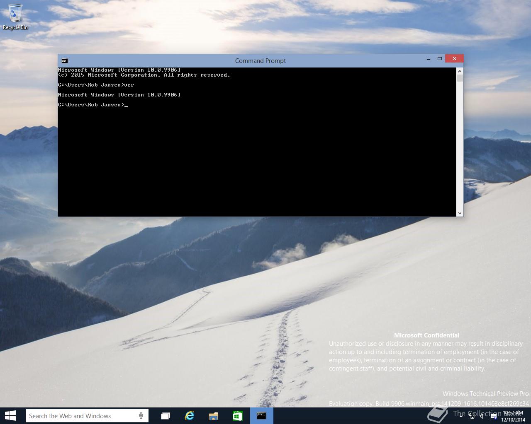The height and width of the screenshot is (424, 531).
Task: Open the network status tray icon
Action: [x=472, y=416]
